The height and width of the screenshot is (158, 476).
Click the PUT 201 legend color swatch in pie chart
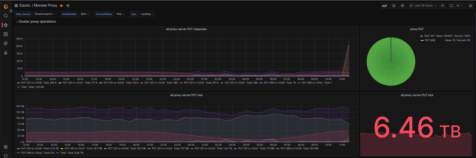pyautogui.click(x=422, y=36)
